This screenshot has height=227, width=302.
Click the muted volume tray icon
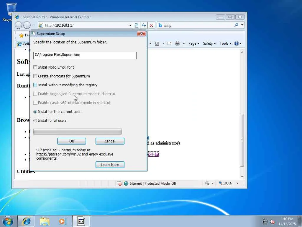[x=272, y=222]
